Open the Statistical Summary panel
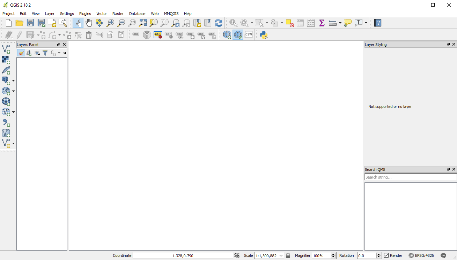 322,23
